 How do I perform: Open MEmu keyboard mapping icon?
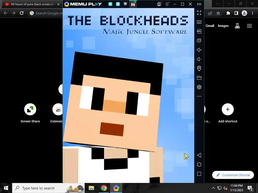tap(199, 22)
